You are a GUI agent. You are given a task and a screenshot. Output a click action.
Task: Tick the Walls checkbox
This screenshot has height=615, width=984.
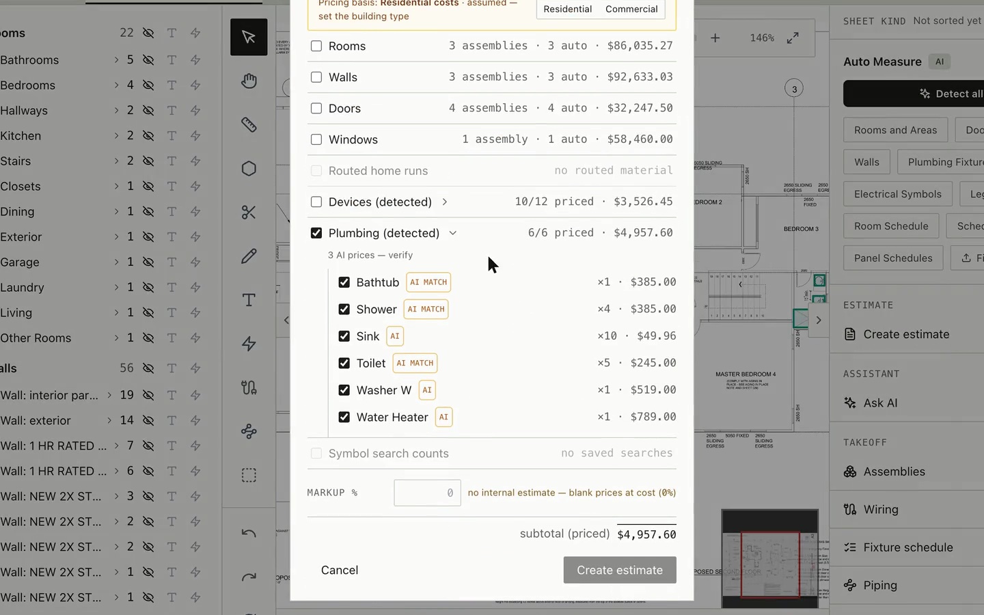coord(316,77)
